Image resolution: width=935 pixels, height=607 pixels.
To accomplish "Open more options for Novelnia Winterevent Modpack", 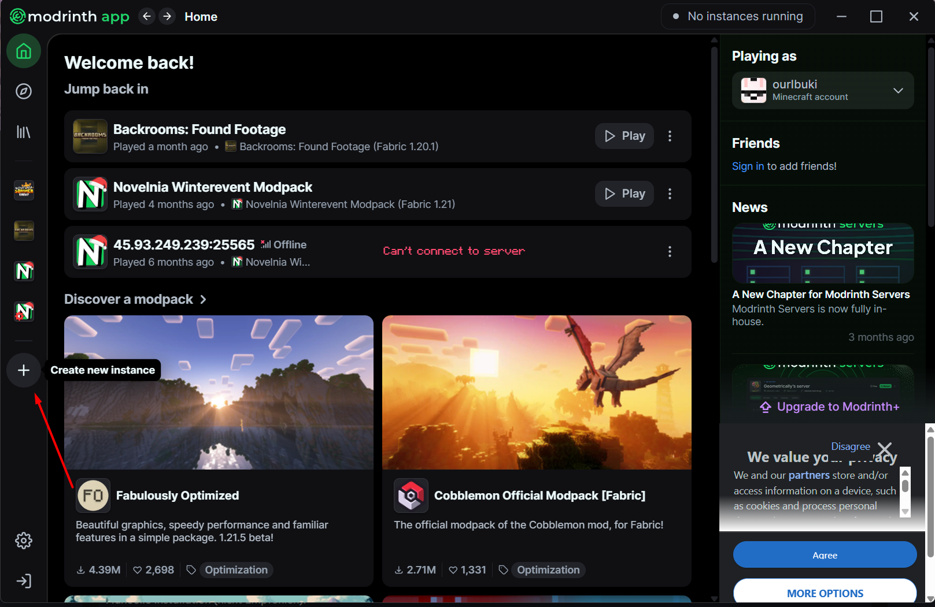I will tap(670, 193).
